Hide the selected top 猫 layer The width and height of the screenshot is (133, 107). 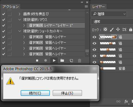coord(94,37)
